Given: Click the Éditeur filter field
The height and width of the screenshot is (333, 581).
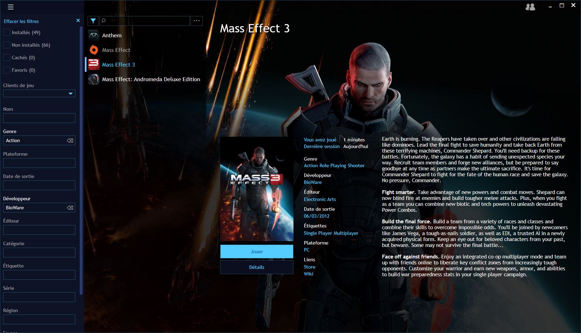Looking at the screenshot, I should pos(39,230).
